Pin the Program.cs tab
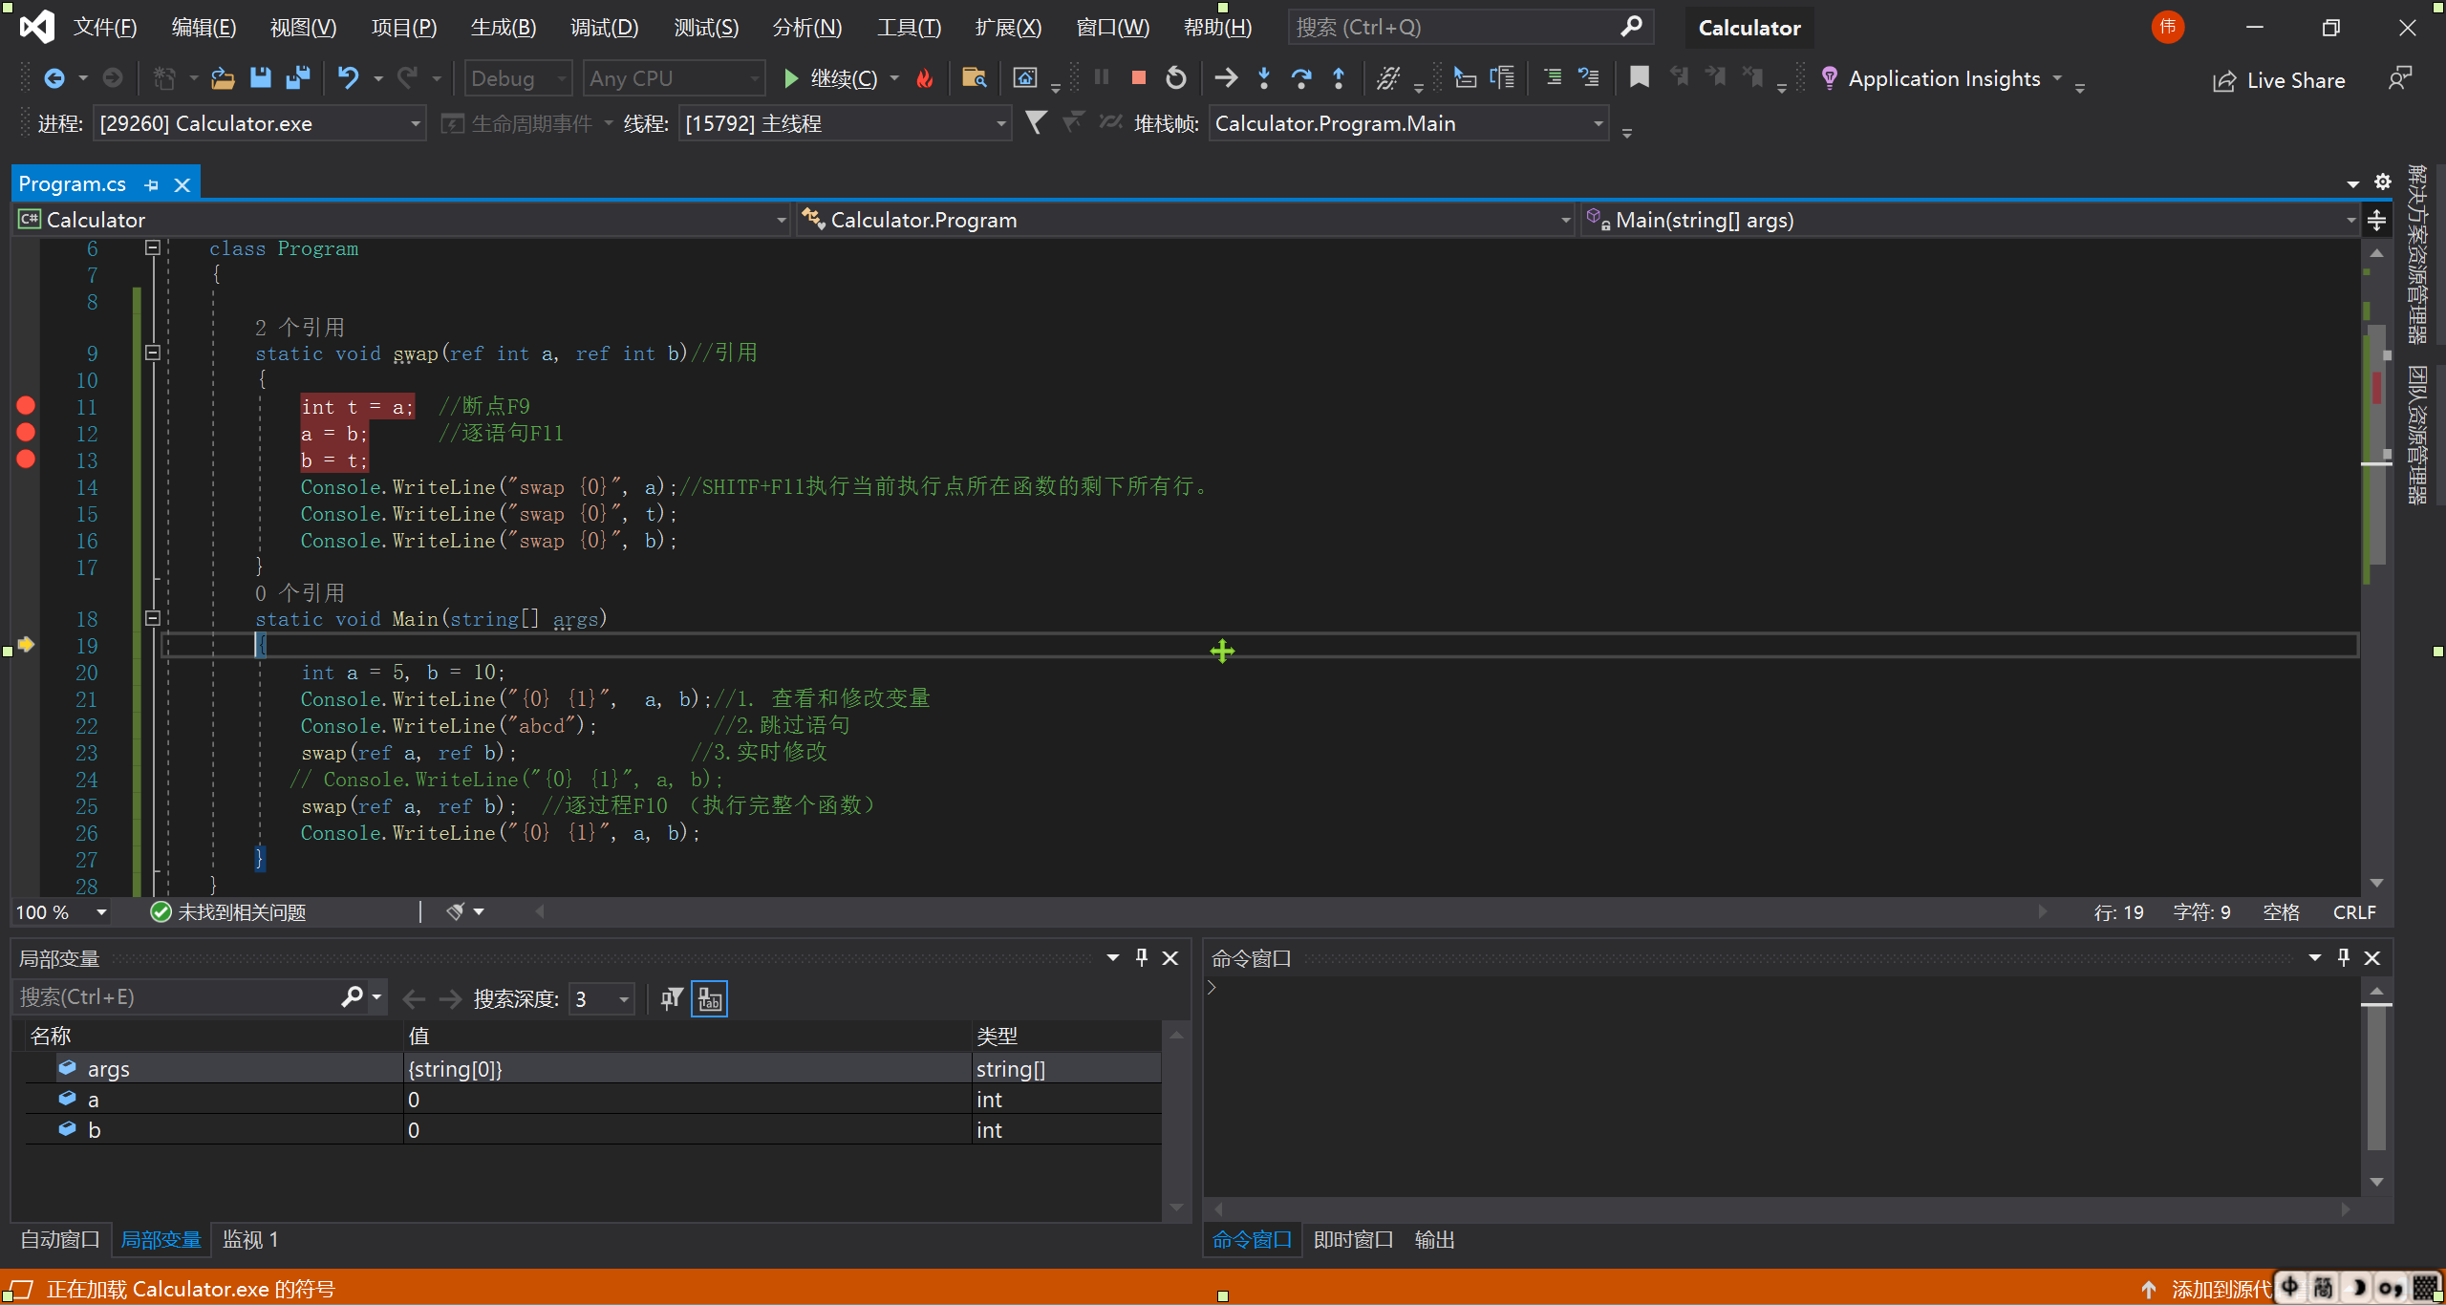This screenshot has width=2446, height=1305. point(151,184)
